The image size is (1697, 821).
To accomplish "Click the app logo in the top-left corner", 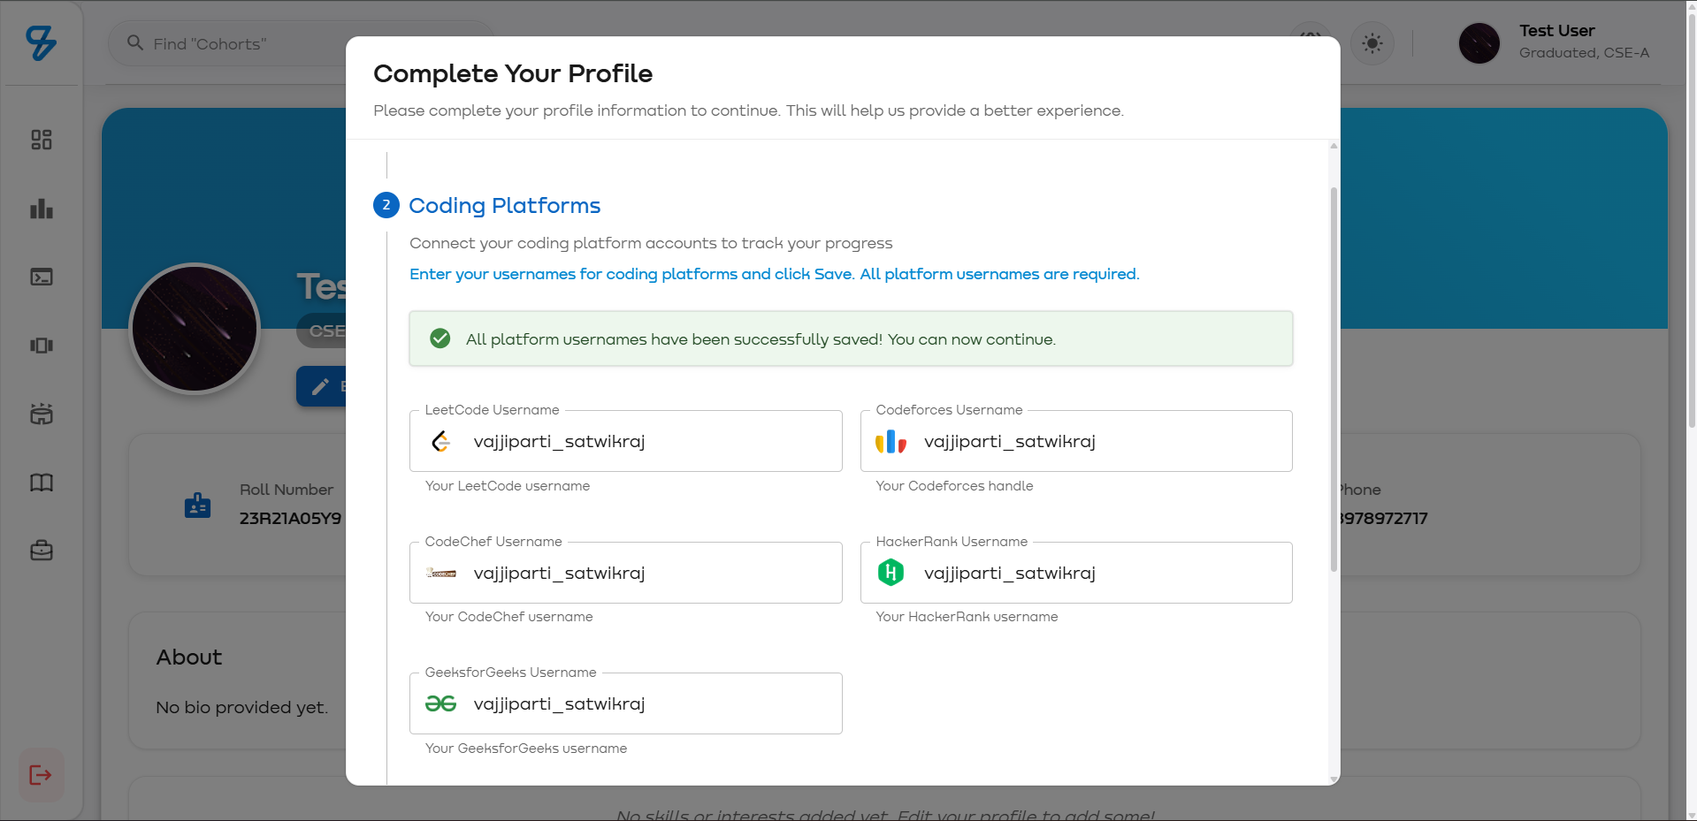I will (41, 42).
